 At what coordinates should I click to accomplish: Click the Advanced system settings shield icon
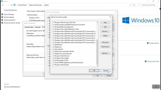(x=2, y=23)
